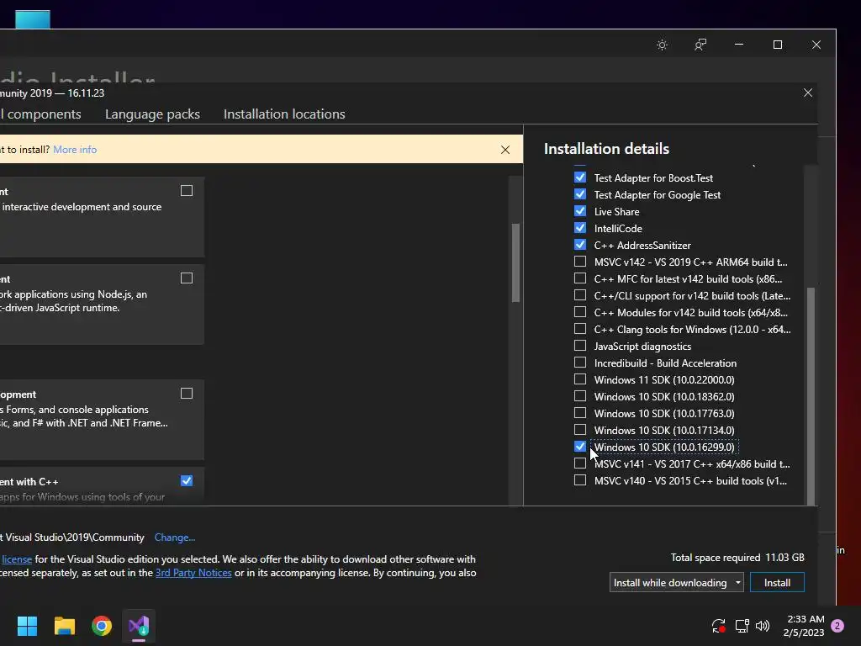861x646 pixels.
Task: Open File Explorer from taskbar
Action: [64, 626]
